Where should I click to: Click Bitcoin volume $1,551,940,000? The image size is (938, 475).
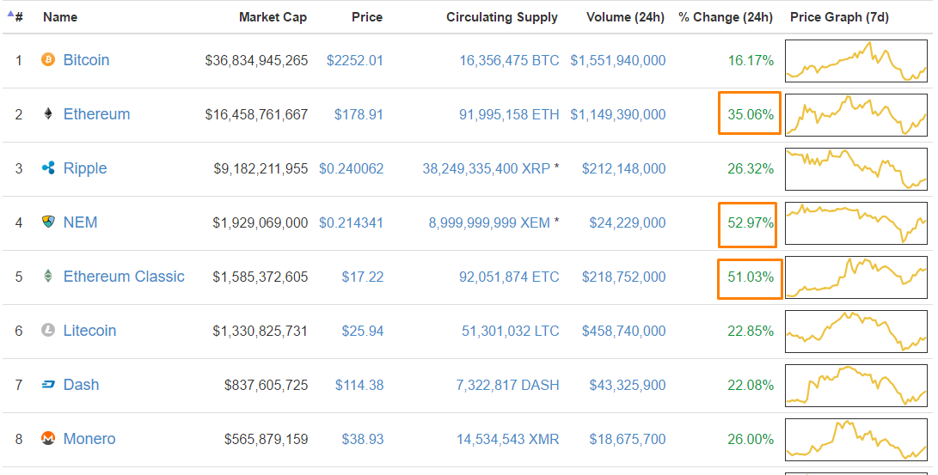(x=618, y=60)
